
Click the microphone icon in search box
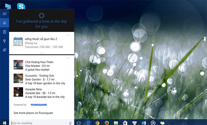(70, 123)
